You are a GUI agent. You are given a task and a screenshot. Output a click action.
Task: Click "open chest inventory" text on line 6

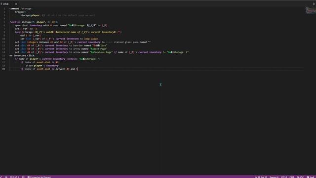(x=29, y=25)
